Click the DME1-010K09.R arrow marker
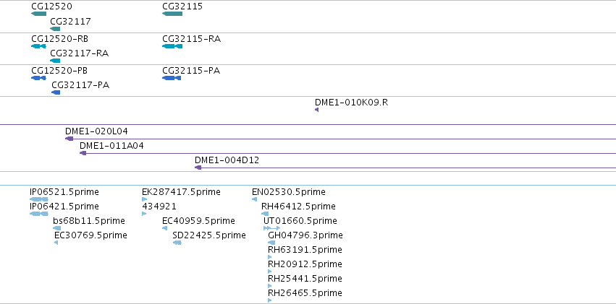616x304 pixels. point(316,110)
